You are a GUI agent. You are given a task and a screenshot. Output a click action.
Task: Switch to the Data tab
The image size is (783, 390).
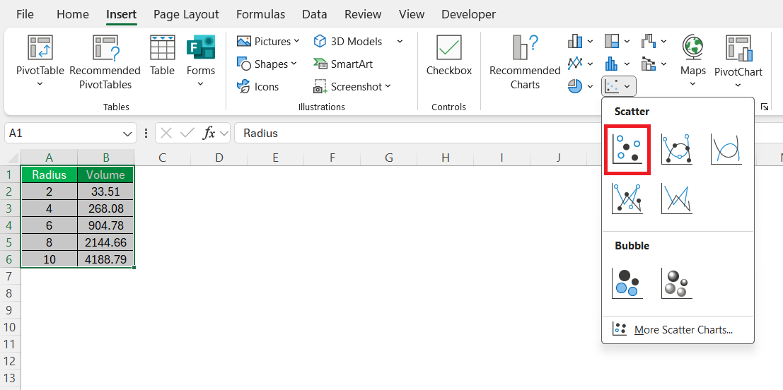click(x=314, y=14)
